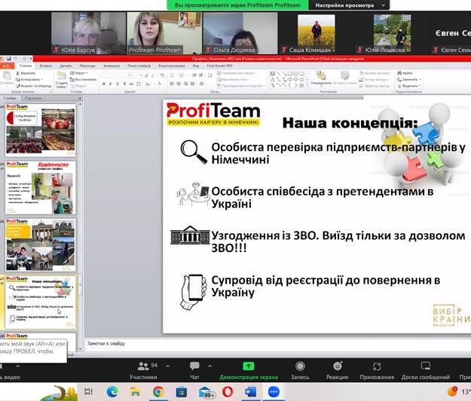Expand the arrow next to Чат
This screenshot has width=471, height=401.
coord(210,366)
